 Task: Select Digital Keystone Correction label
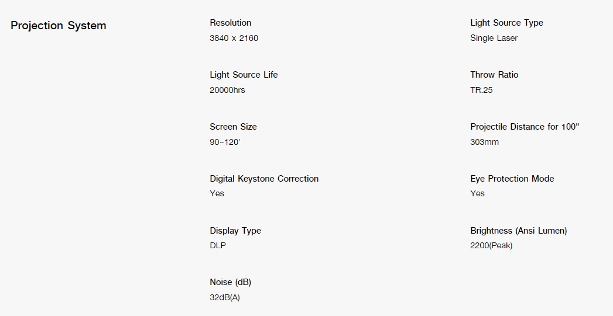[x=264, y=179]
